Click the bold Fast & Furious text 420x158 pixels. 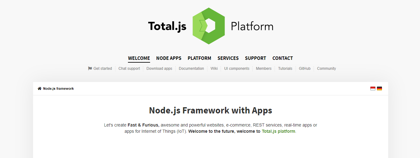(144, 125)
